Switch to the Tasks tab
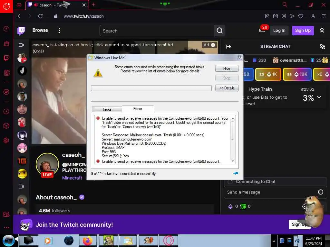This screenshot has height=247, width=330. 107,109
